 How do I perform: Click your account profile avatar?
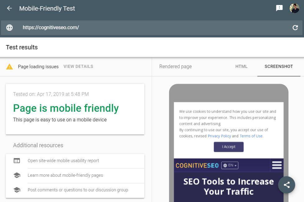(x=294, y=8)
